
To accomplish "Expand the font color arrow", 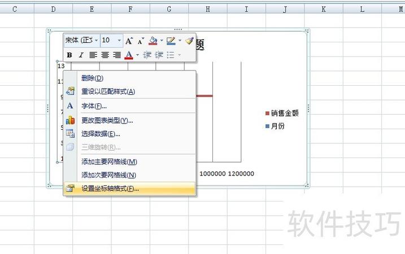I will 137,55.
